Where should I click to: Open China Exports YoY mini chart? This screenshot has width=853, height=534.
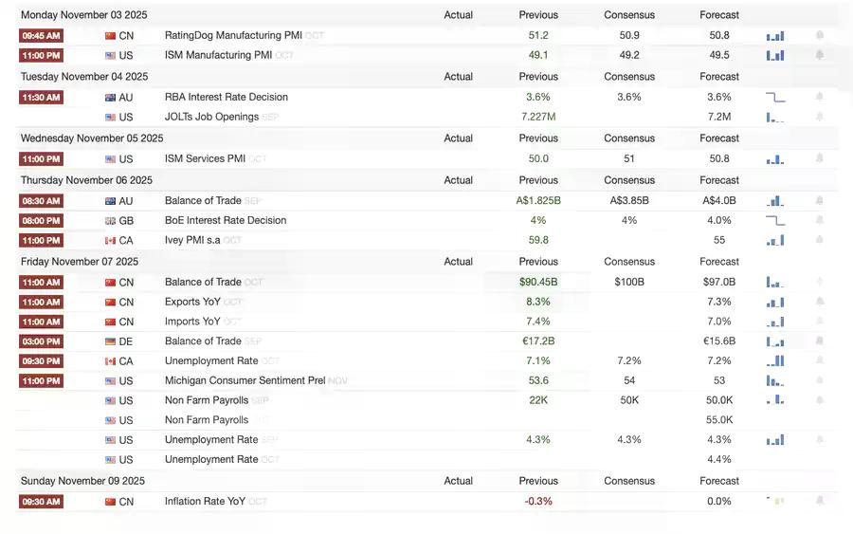coord(775,303)
